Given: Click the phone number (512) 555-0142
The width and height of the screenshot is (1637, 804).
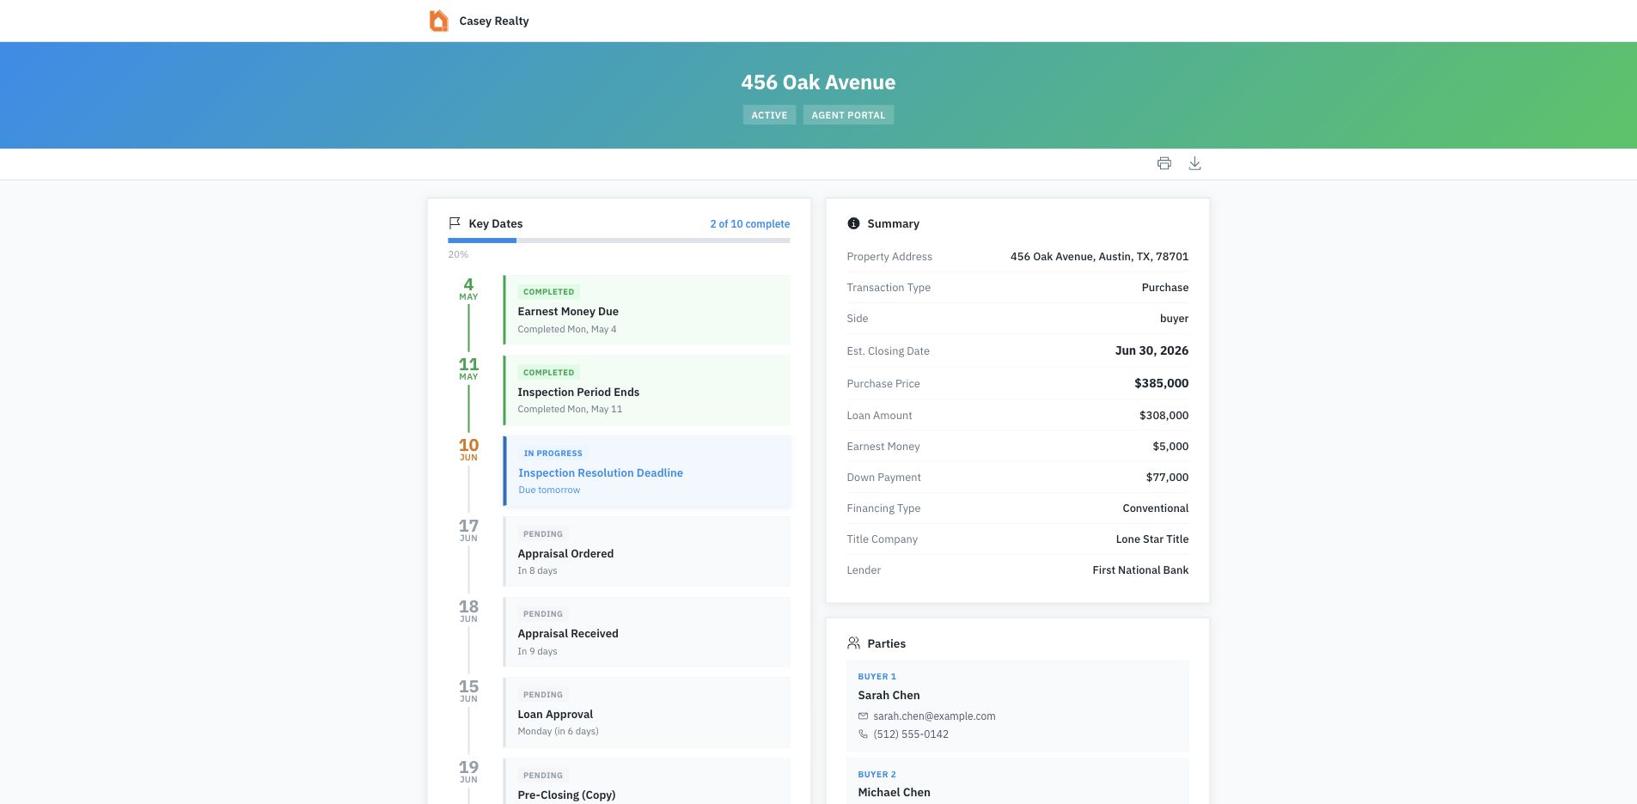Looking at the screenshot, I should click(911, 734).
